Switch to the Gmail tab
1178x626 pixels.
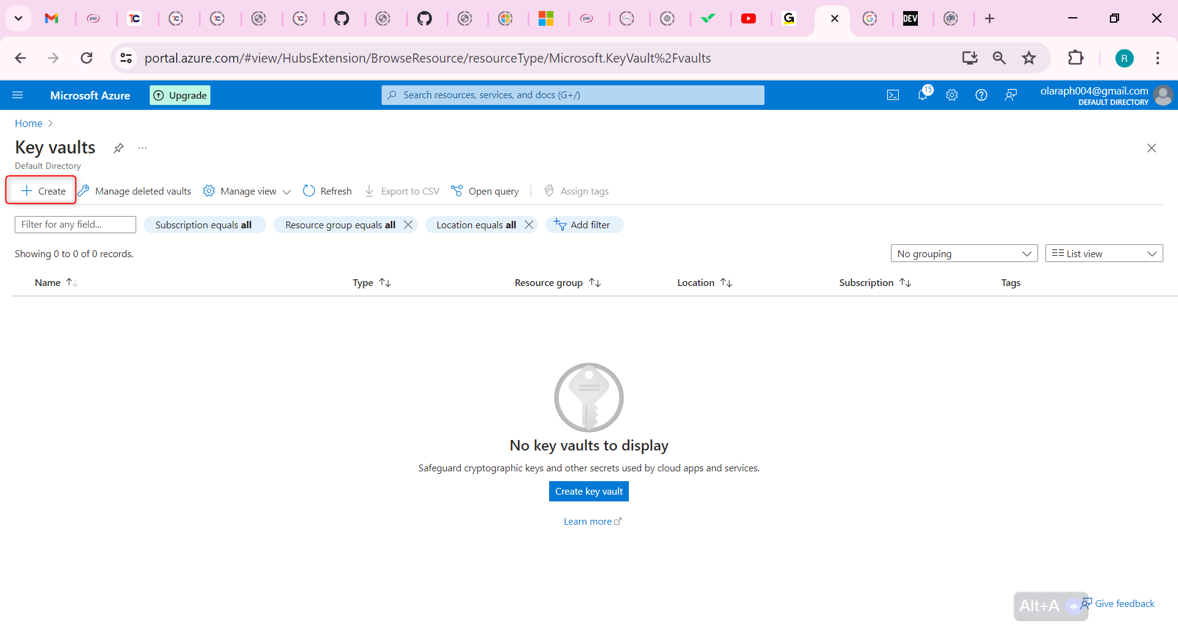coord(52,18)
